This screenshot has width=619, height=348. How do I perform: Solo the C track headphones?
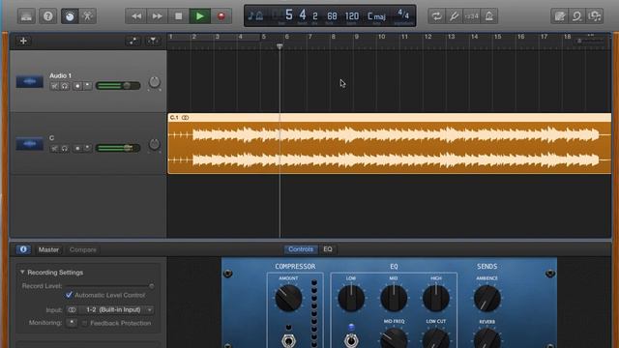(x=65, y=148)
